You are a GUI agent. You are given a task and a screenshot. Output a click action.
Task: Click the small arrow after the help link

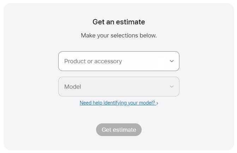point(157,103)
